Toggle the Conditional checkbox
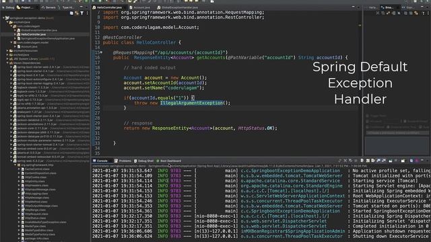Image resolution: width=431 pixels, height=242 pixels. (368, 127)
